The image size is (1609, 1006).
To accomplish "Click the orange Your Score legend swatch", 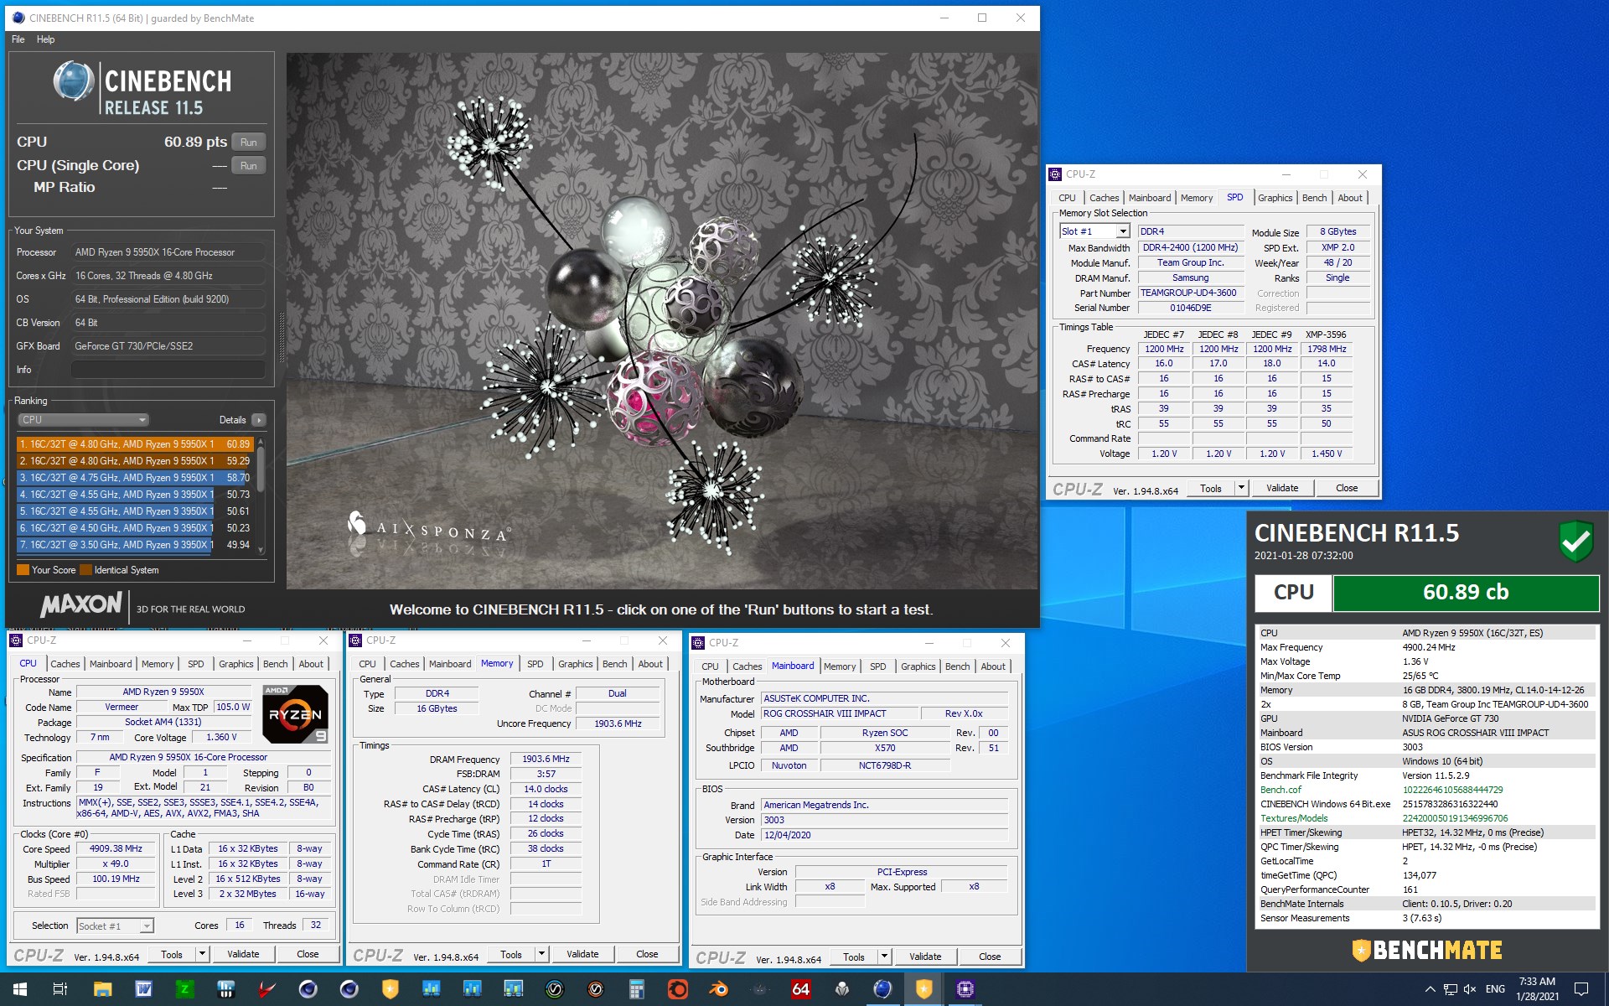I will coord(23,570).
